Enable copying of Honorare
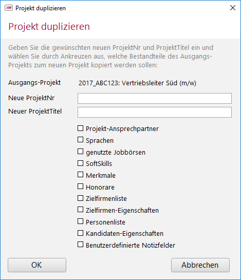Image resolution: width=241 pixels, height=280 pixels. click(80, 186)
